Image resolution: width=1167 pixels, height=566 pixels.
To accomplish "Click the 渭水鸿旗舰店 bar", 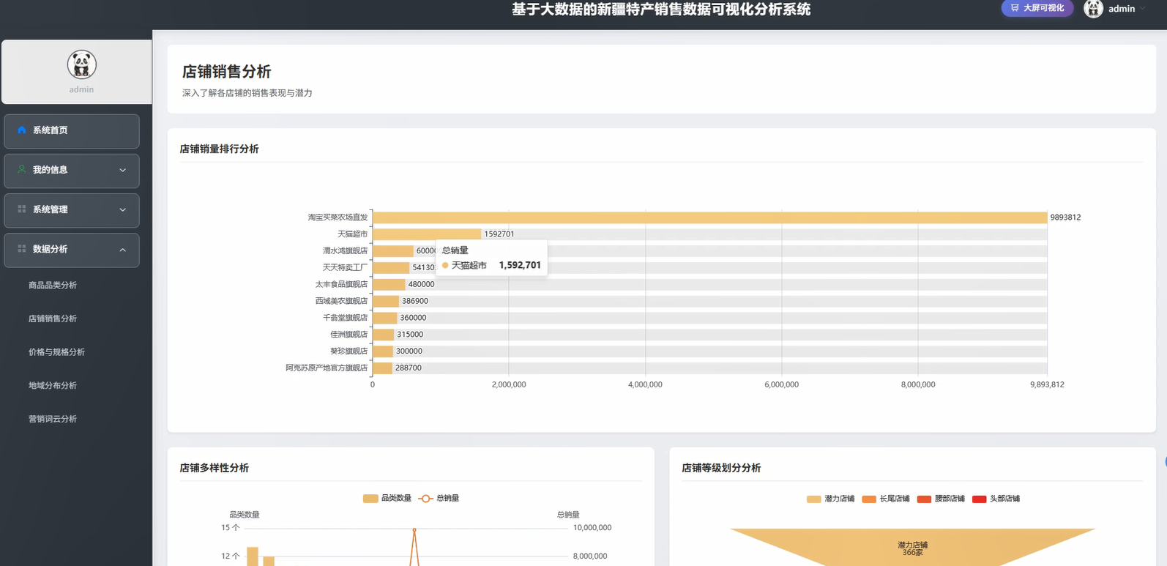I will (393, 251).
